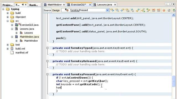Click the pack(); line in code
Image resolution: width=177 pixels, height=99 pixels.
click(x=61, y=38)
